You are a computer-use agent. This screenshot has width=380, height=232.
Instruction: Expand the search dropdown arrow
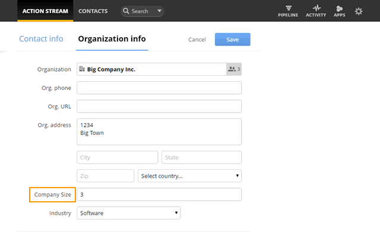(159, 11)
